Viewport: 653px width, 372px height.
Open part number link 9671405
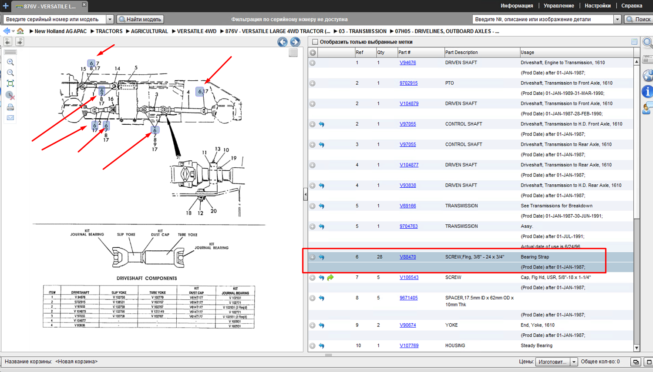(409, 298)
